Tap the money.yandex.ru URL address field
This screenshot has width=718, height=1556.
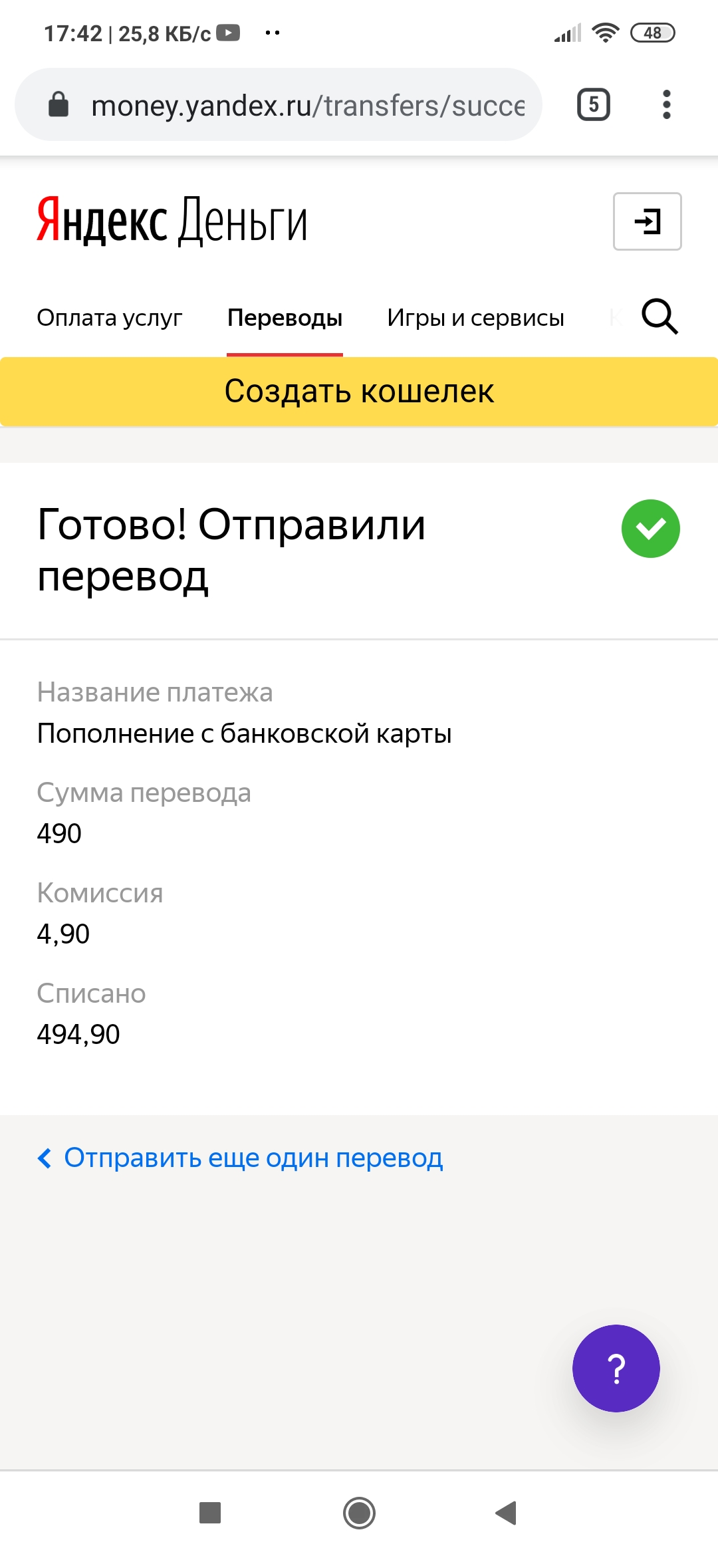click(x=307, y=106)
